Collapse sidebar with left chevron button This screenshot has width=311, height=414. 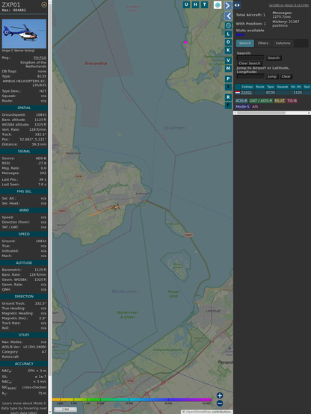click(x=228, y=16)
